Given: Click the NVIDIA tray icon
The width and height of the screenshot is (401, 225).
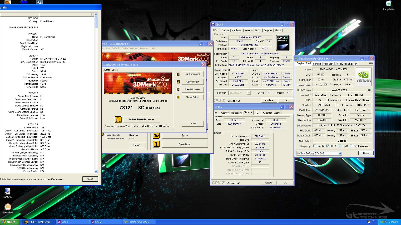Looking at the screenshot, I should (x=382, y=222).
